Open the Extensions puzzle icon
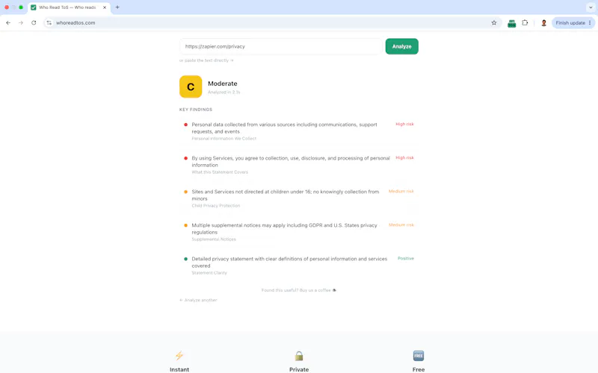This screenshot has height=373, width=598. [x=525, y=23]
